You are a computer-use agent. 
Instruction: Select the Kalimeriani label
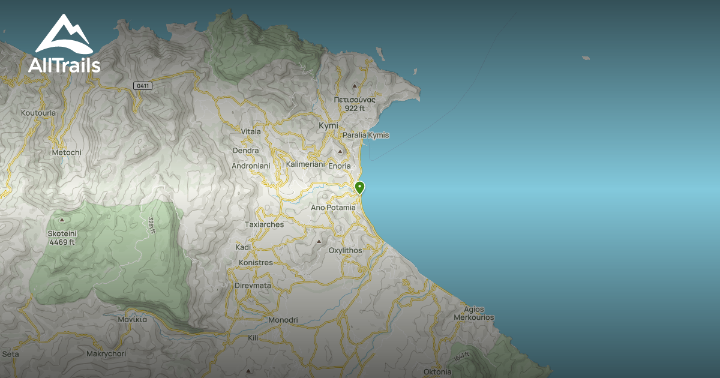(x=307, y=163)
